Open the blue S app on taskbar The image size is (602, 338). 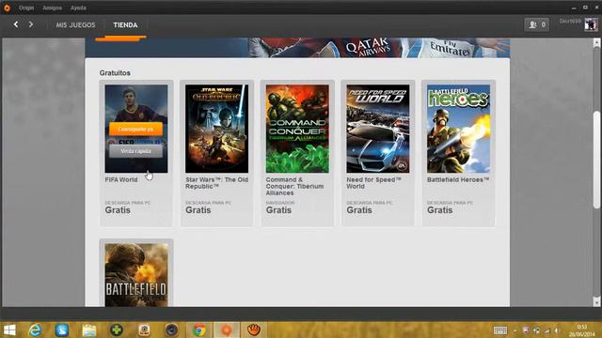62,330
